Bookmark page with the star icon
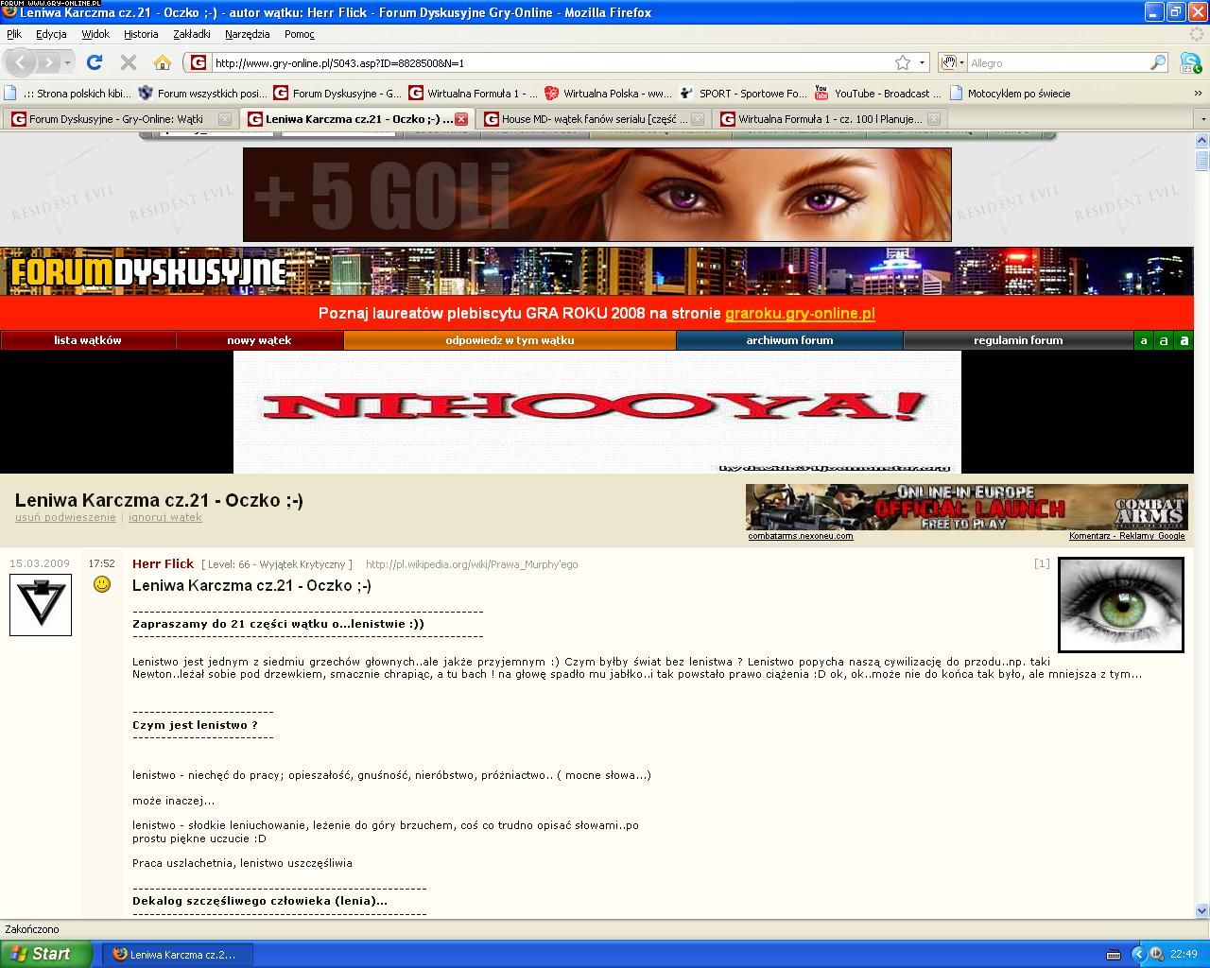The height and width of the screenshot is (968, 1210). tap(903, 62)
